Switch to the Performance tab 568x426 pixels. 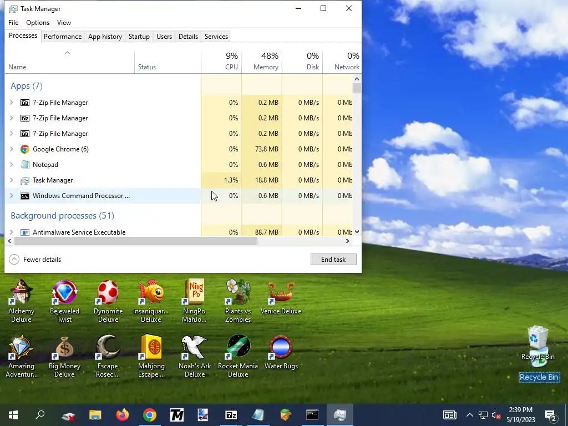(x=63, y=37)
